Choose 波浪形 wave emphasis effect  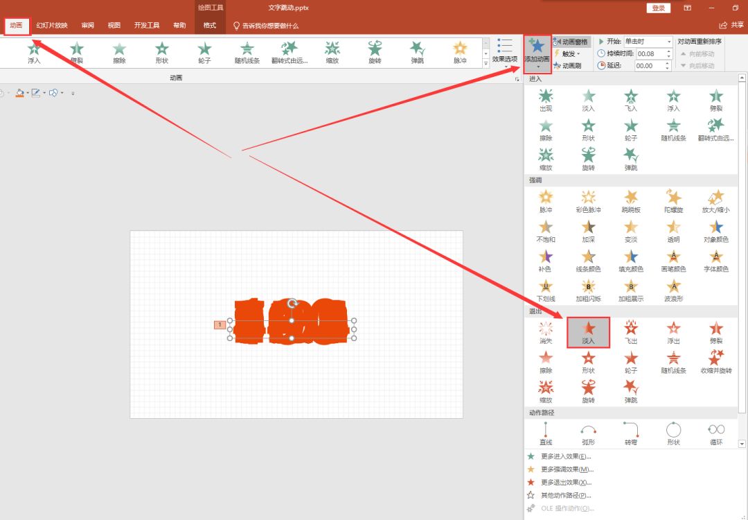(673, 291)
